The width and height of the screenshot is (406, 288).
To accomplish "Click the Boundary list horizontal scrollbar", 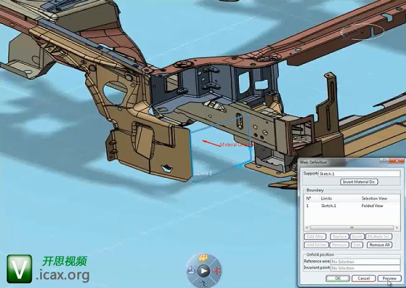I will pyautogui.click(x=352, y=227).
